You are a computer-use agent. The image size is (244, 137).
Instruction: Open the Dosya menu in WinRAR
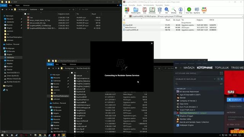pyautogui.click(x=125, y=5)
